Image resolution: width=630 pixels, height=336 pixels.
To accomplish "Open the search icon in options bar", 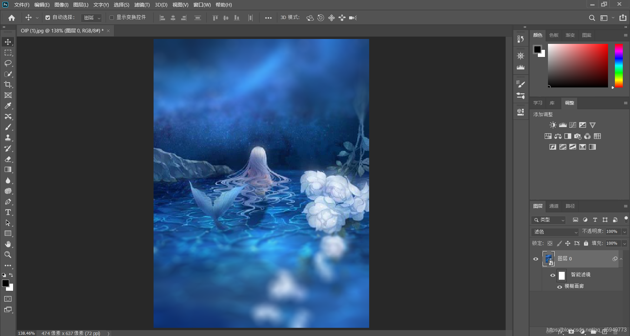I will 592,18.
